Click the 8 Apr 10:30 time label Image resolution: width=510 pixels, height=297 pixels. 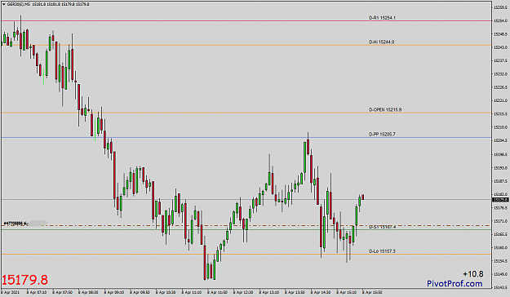166,292
